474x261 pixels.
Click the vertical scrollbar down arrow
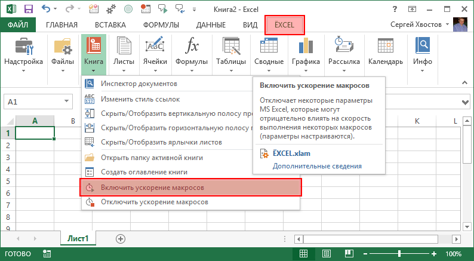[x=467, y=226]
